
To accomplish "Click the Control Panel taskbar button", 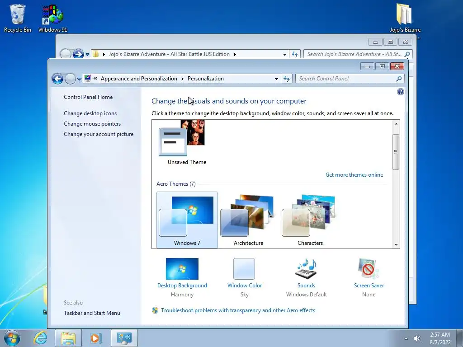I will tap(124, 338).
